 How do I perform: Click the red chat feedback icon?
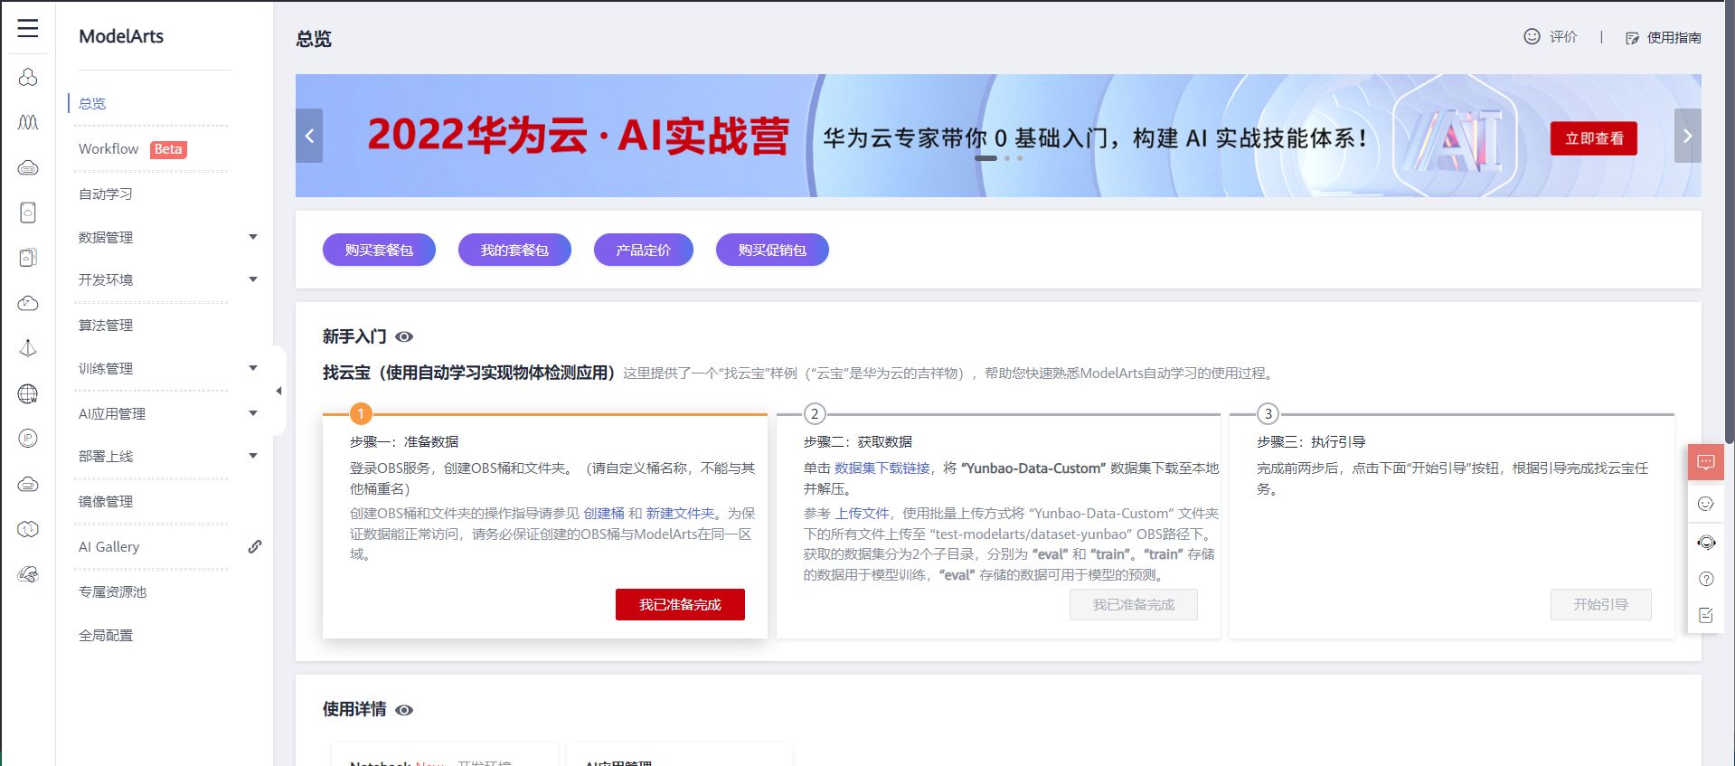(1705, 463)
